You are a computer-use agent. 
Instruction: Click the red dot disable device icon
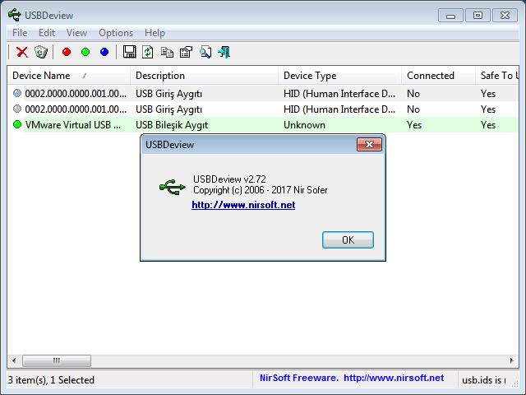pos(67,52)
